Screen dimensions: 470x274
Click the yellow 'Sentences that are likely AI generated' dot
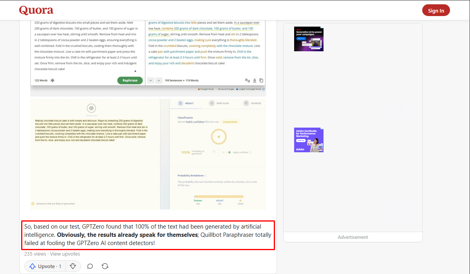pos(33,204)
